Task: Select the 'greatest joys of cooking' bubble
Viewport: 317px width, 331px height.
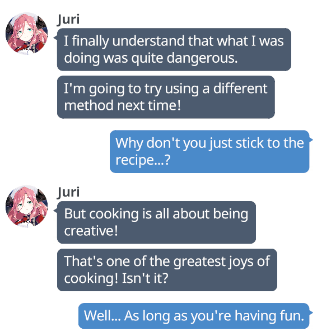Action: point(167,270)
